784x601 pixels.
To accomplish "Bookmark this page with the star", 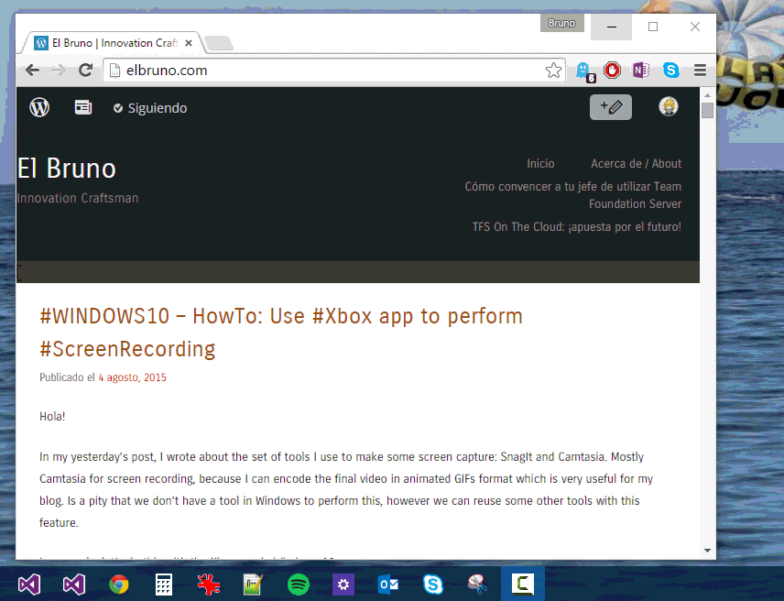I will 553,70.
